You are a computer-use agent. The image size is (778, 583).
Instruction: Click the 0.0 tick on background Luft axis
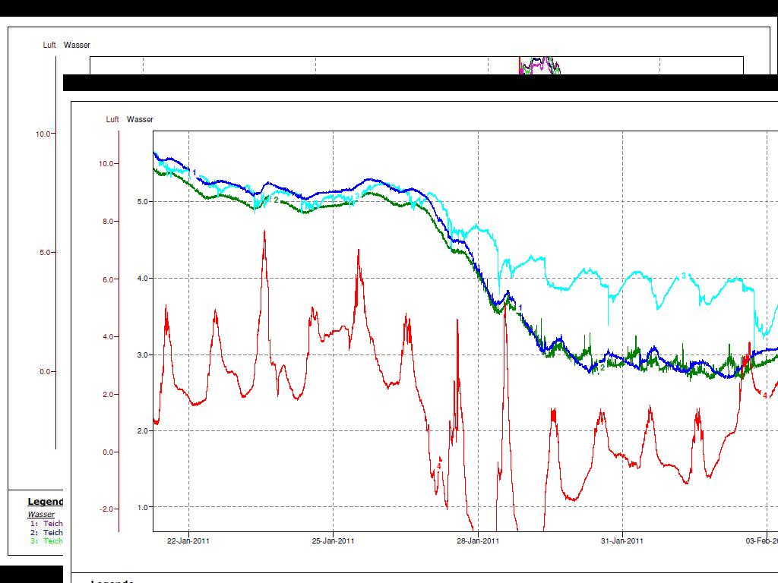click(x=45, y=371)
